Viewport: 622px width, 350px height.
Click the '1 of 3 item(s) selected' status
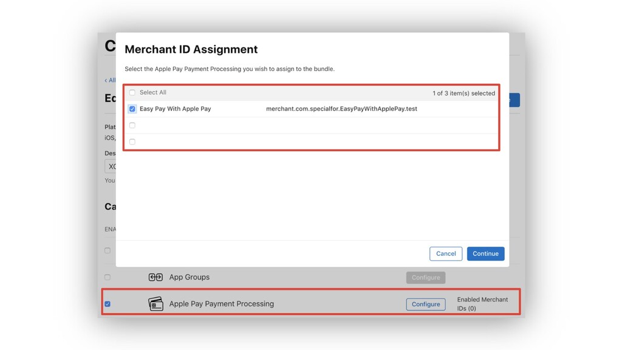[x=463, y=93]
